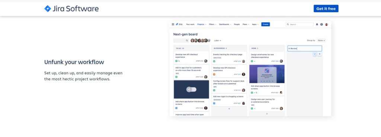Click the blue Create button
381x137 pixels.
[x=266, y=24]
